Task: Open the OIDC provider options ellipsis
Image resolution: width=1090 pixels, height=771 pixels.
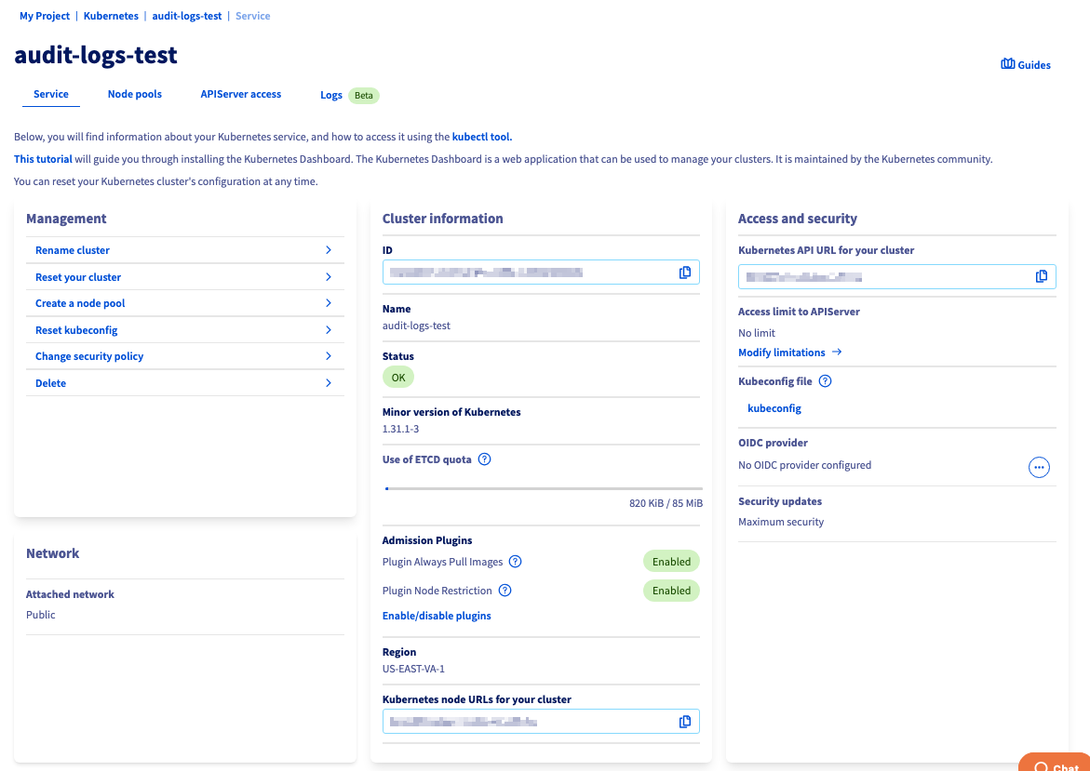Action: click(x=1039, y=467)
